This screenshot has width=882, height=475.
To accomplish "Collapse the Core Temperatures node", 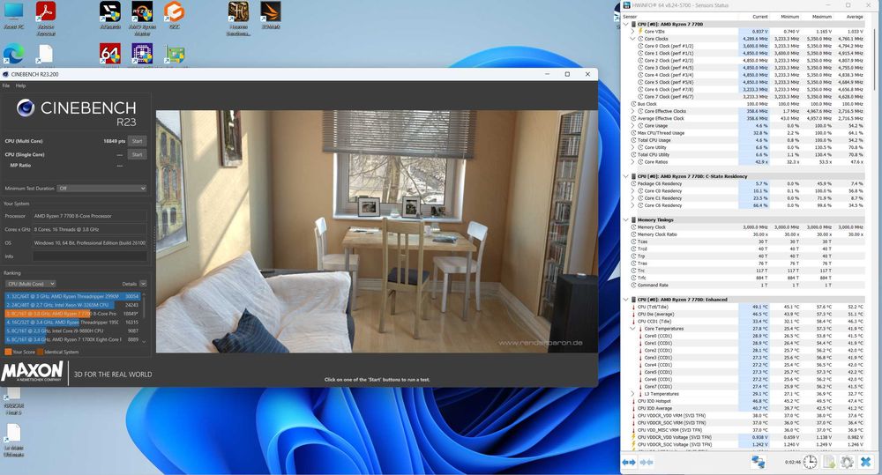I will pos(632,329).
